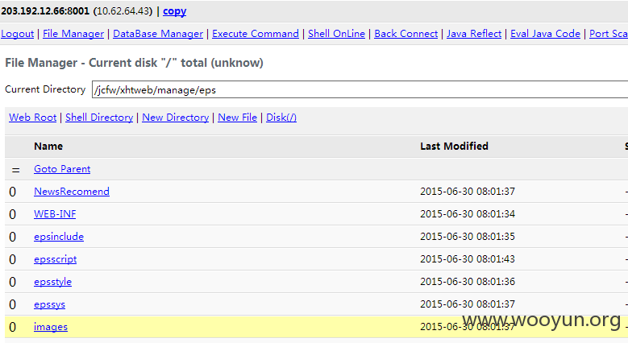
Task: Jump to Web Root directory
Action: pos(33,118)
